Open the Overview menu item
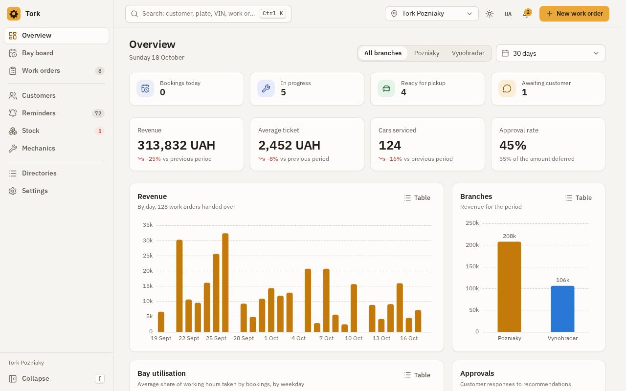The width and height of the screenshot is (626, 391). point(56,36)
